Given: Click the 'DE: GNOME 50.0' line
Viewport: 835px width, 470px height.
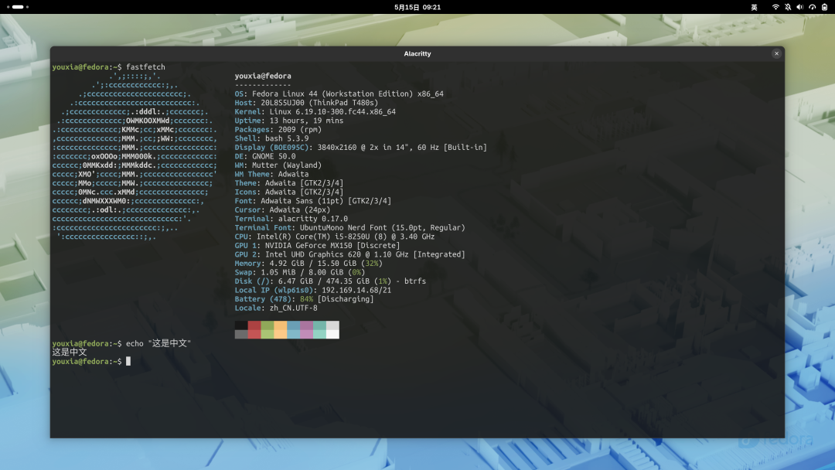Looking at the screenshot, I should [265, 156].
